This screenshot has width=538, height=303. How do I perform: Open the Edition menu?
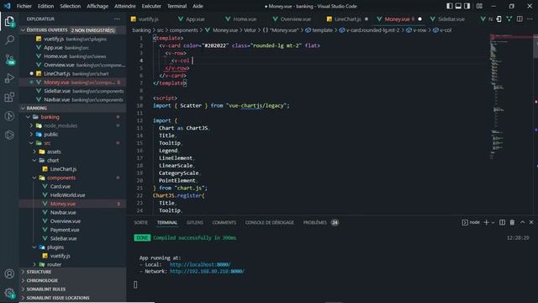(45, 6)
